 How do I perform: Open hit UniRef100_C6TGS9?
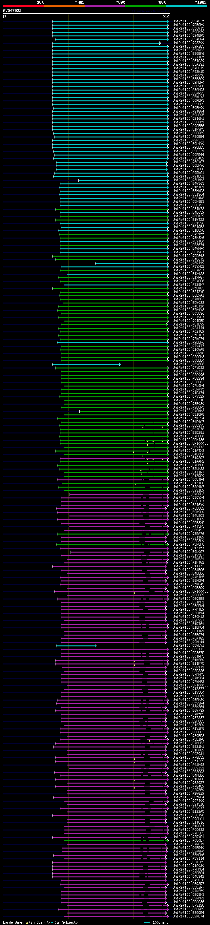(188, 61)
